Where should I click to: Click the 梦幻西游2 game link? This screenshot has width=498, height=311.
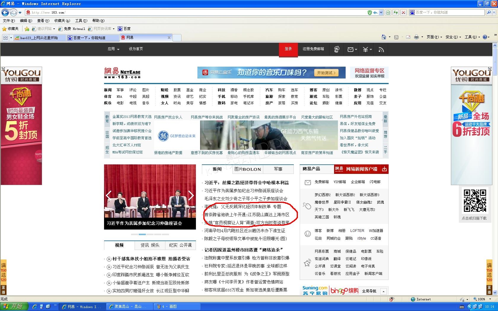[x=323, y=195]
